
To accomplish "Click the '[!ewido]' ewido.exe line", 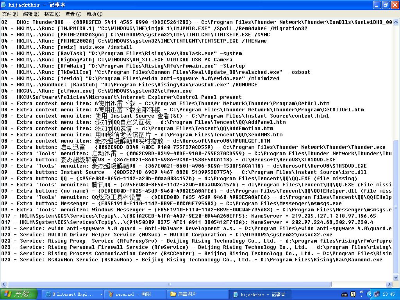I will pyautogui.click(x=140, y=78).
